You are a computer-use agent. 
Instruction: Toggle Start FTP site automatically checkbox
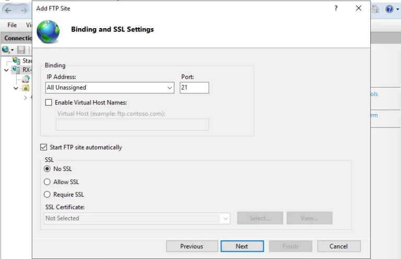click(43, 147)
